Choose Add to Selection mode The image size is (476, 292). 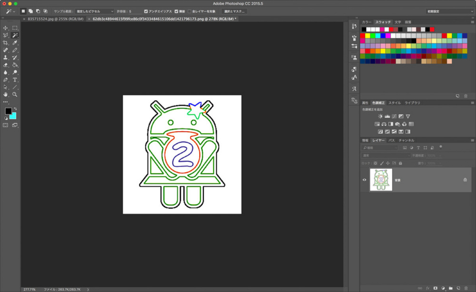click(30, 11)
